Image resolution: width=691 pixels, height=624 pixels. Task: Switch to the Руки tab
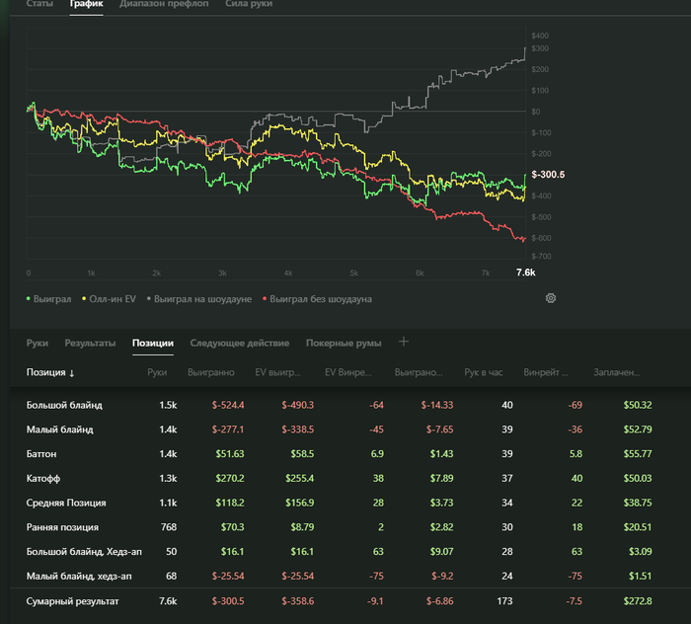point(38,343)
